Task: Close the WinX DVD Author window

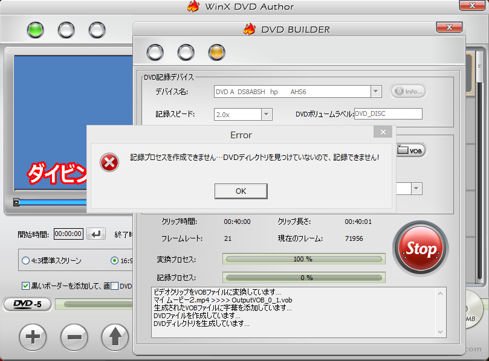Action: 472,5
